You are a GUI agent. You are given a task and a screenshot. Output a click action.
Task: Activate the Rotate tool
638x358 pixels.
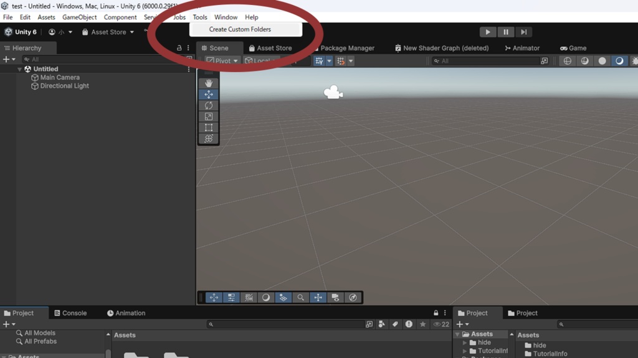[x=209, y=105]
